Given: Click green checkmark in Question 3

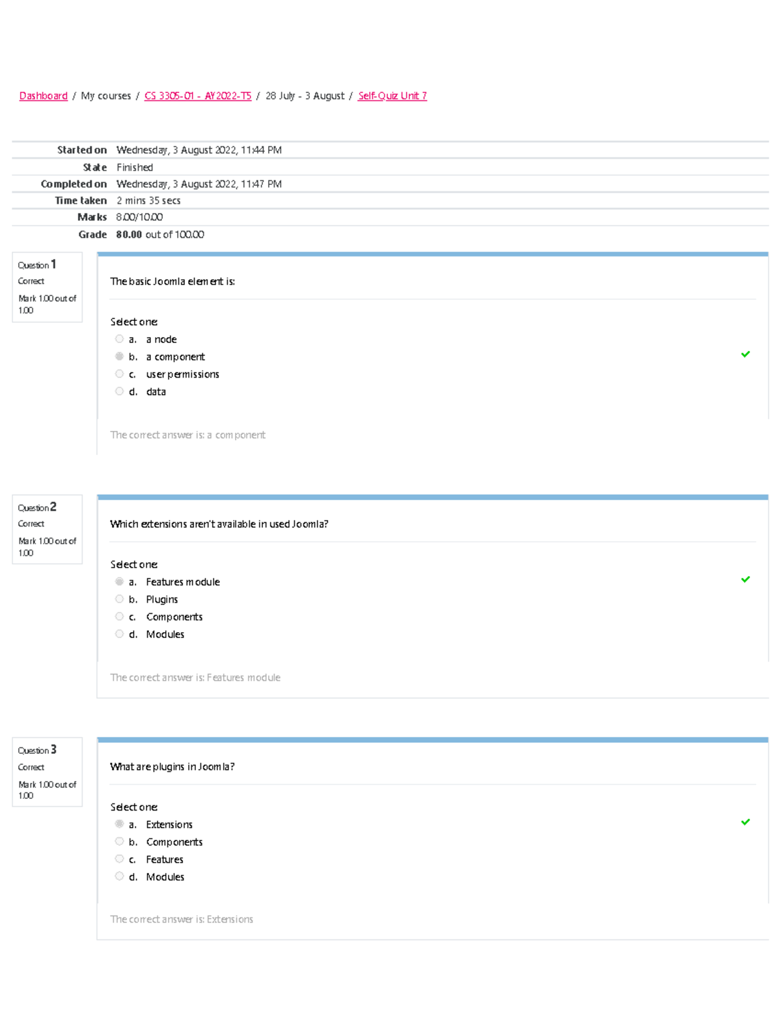Looking at the screenshot, I should click(745, 822).
